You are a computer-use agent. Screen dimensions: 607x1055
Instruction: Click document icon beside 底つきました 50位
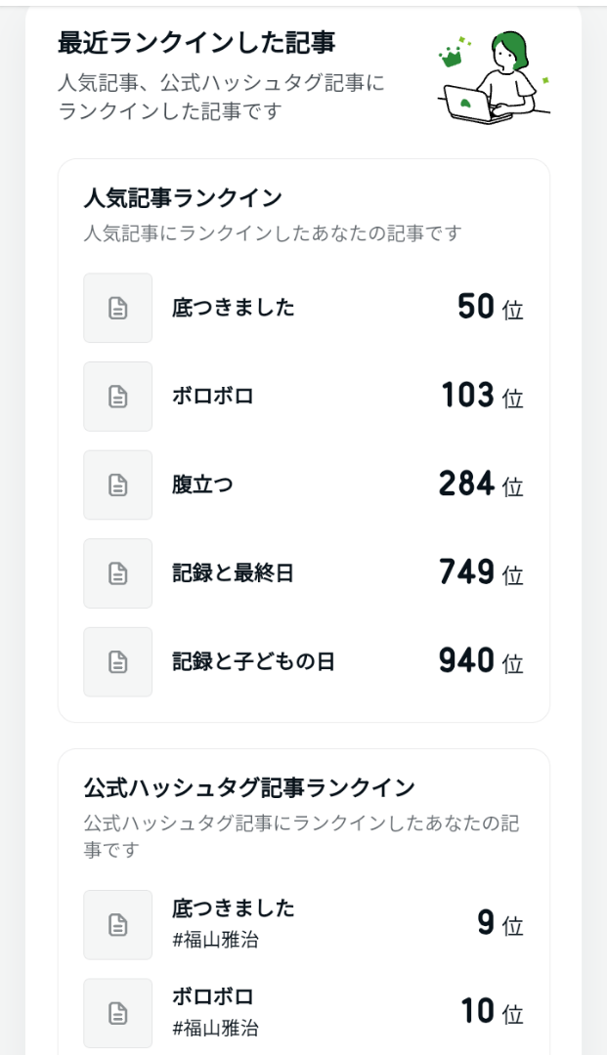pyautogui.click(x=117, y=308)
